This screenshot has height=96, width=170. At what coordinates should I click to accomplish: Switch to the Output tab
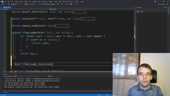click(10, 93)
